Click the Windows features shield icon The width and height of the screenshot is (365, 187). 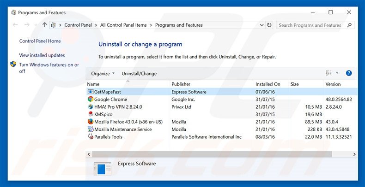click(x=13, y=64)
